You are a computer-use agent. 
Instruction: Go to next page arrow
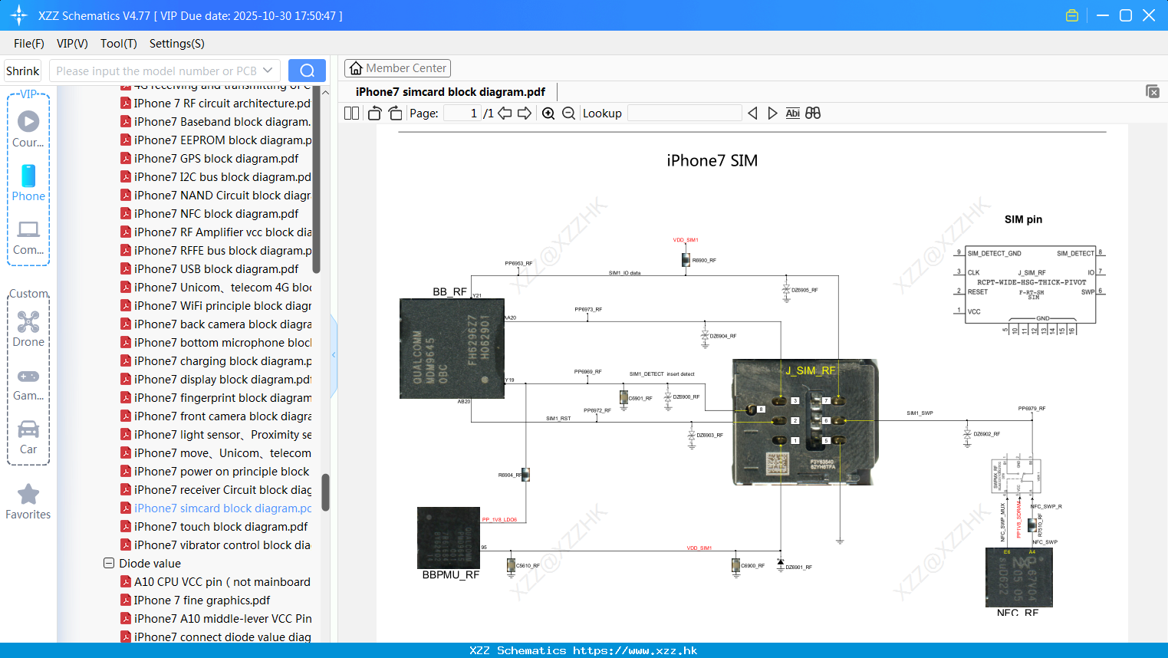pyautogui.click(x=525, y=114)
